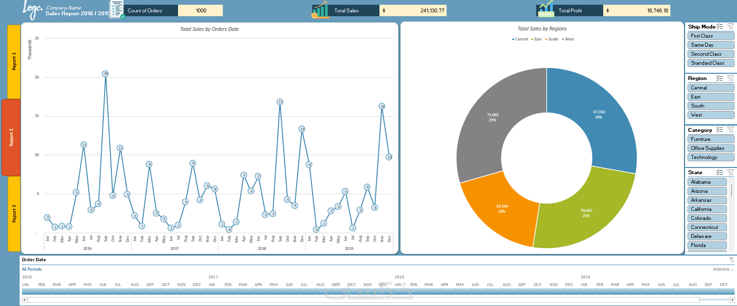Click the Total Profit value 18,746.18

pyautogui.click(x=637, y=10)
